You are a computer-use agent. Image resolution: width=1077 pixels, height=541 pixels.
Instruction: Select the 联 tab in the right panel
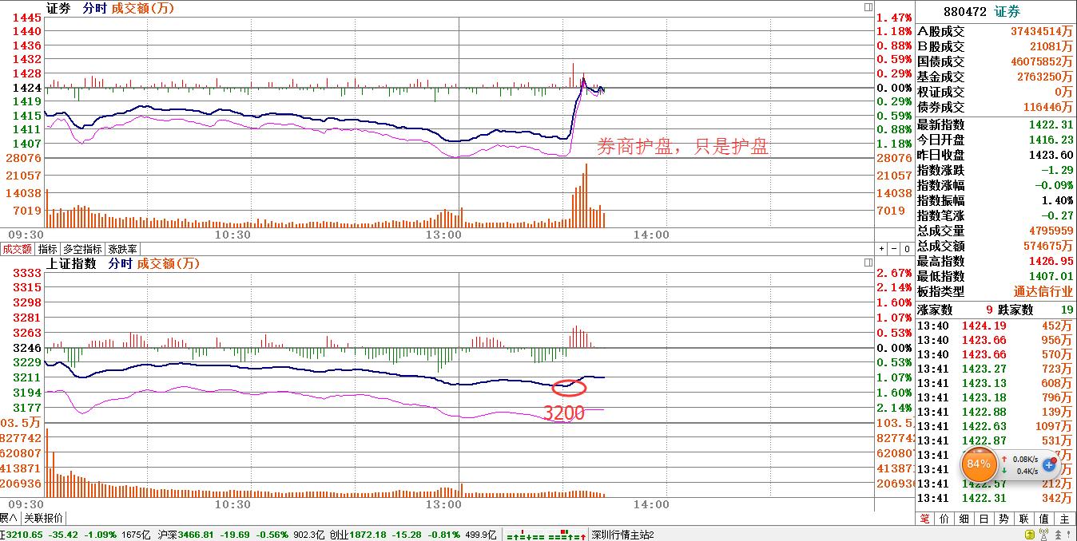[1024, 519]
